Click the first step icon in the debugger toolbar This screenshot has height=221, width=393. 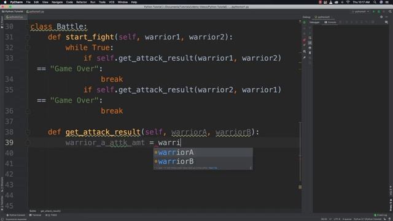341,22
